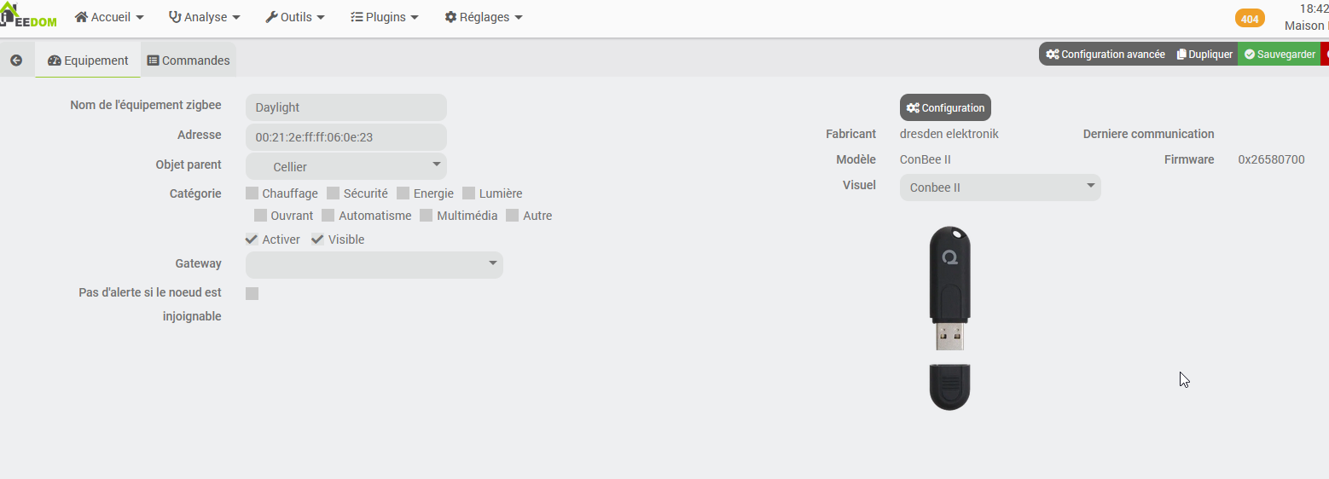Image resolution: width=1329 pixels, height=479 pixels.
Task: Click the Configuration avancée gears icon
Action: (x=1053, y=55)
